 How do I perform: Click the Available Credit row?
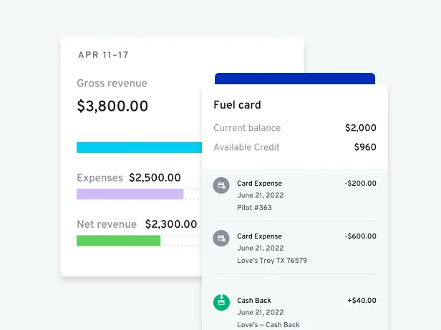[x=294, y=147]
